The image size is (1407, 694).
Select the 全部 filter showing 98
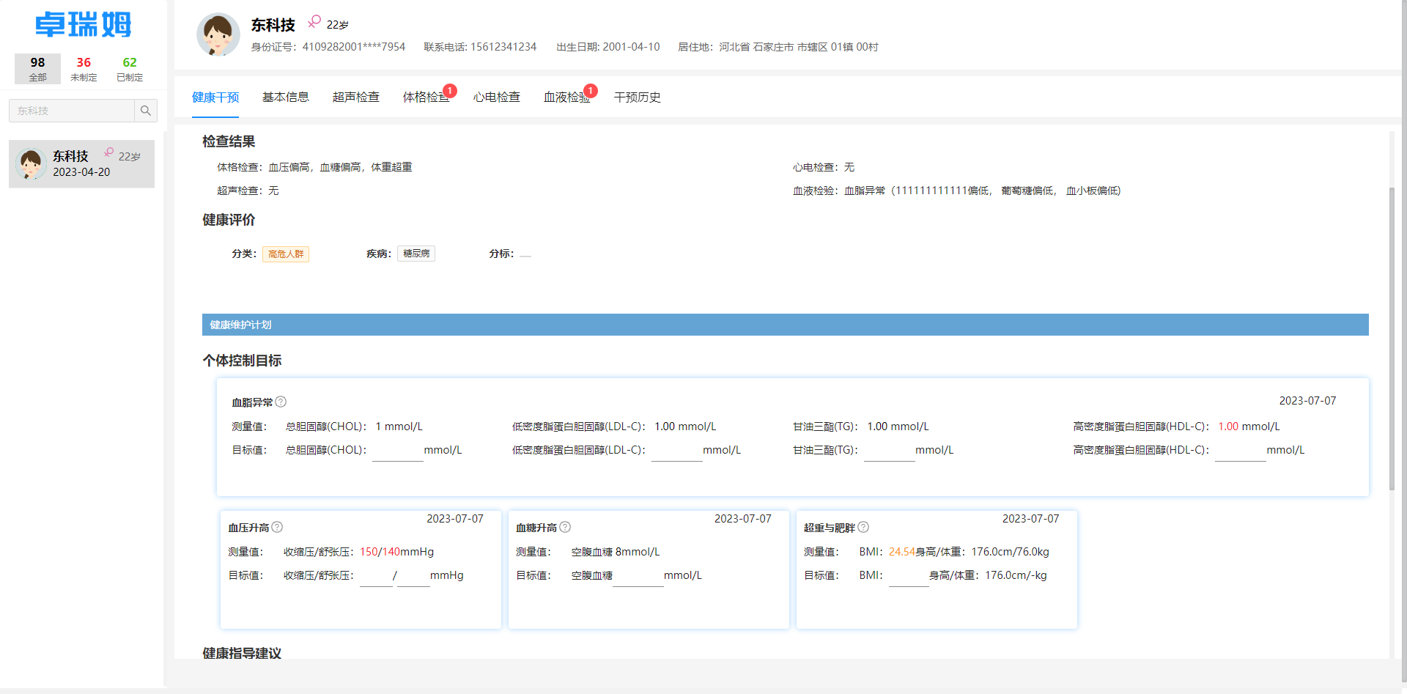pyautogui.click(x=37, y=68)
